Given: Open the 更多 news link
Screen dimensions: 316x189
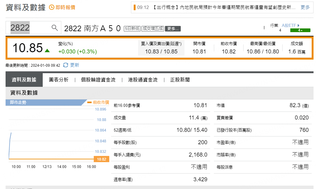Looking at the screenshot, I should [x=305, y=7].
